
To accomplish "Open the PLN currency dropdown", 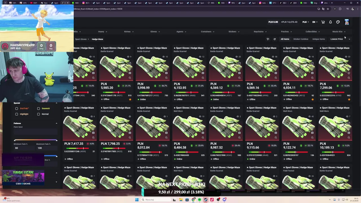I will (306, 22).
